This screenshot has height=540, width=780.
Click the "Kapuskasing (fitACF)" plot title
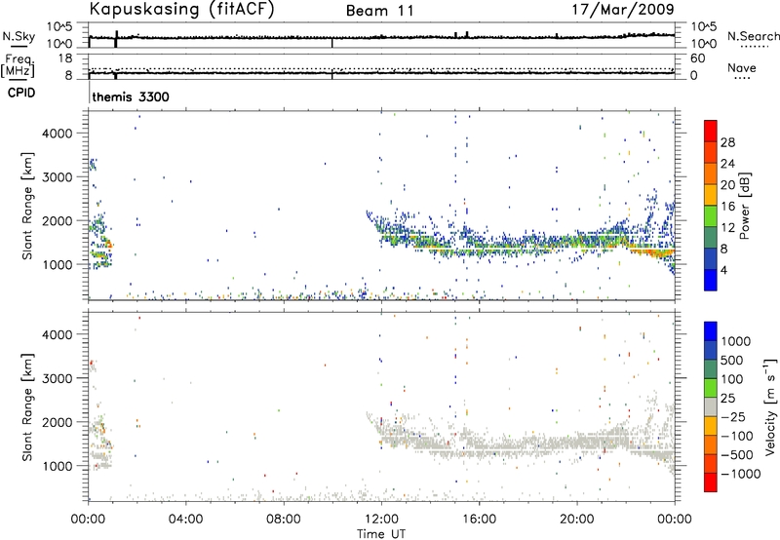181,10
